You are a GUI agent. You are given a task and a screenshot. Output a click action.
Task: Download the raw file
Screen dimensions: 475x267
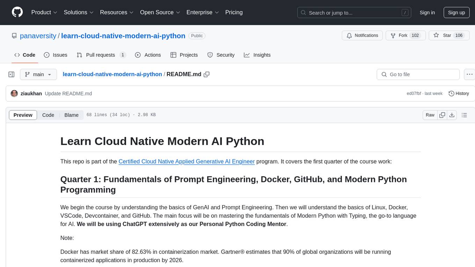tap(452, 115)
